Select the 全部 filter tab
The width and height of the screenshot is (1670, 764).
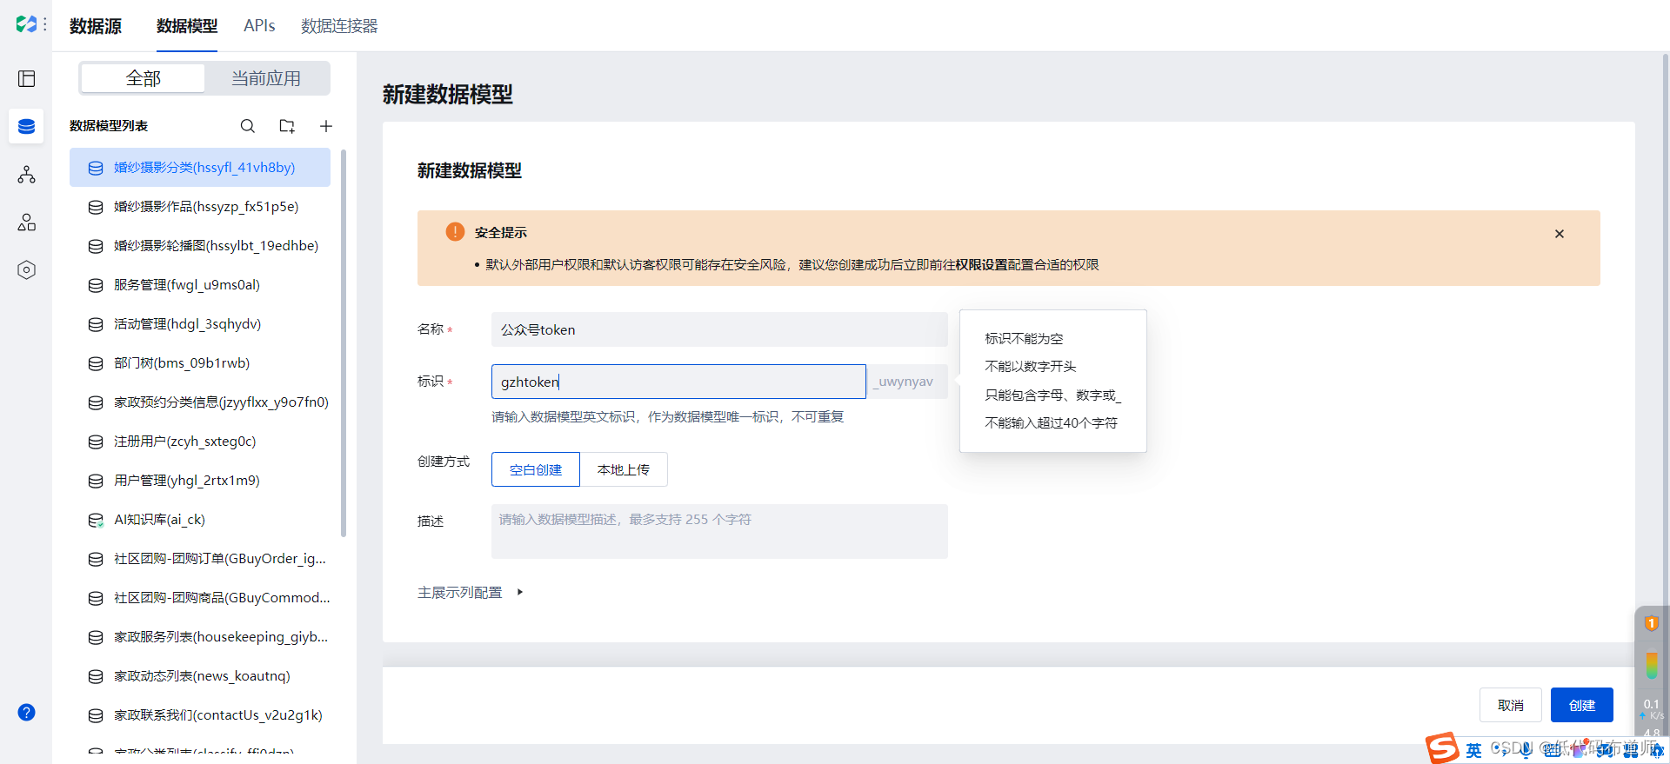143,78
